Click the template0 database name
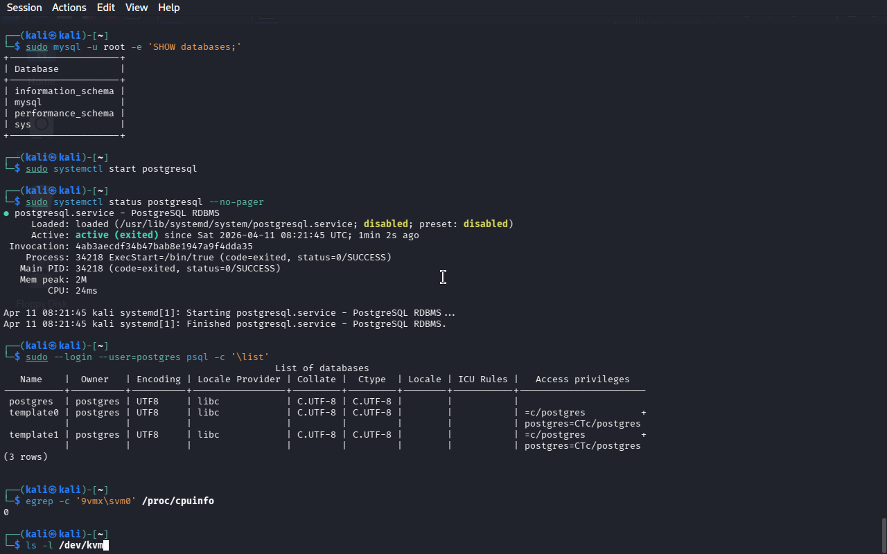 coord(31,413)
